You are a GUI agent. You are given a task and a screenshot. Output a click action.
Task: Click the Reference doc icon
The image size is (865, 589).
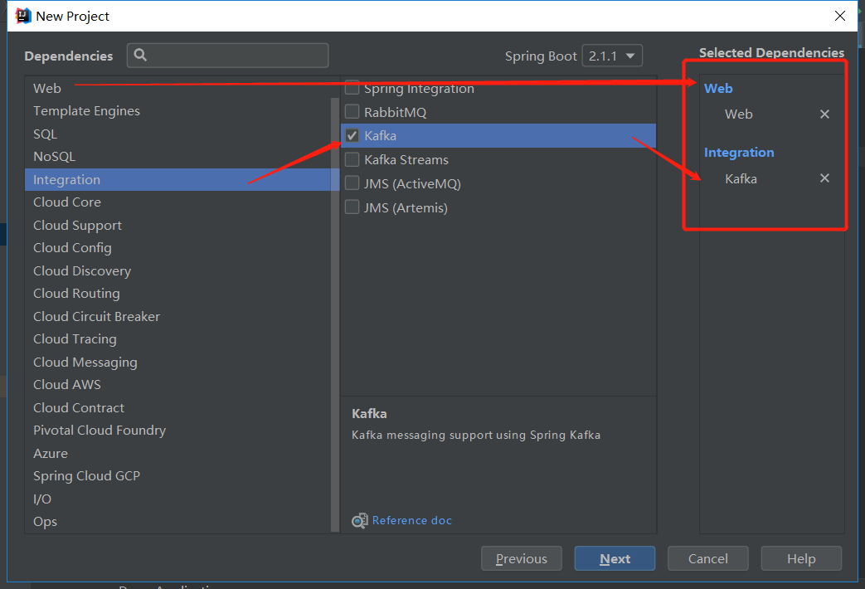coord(360,520)
